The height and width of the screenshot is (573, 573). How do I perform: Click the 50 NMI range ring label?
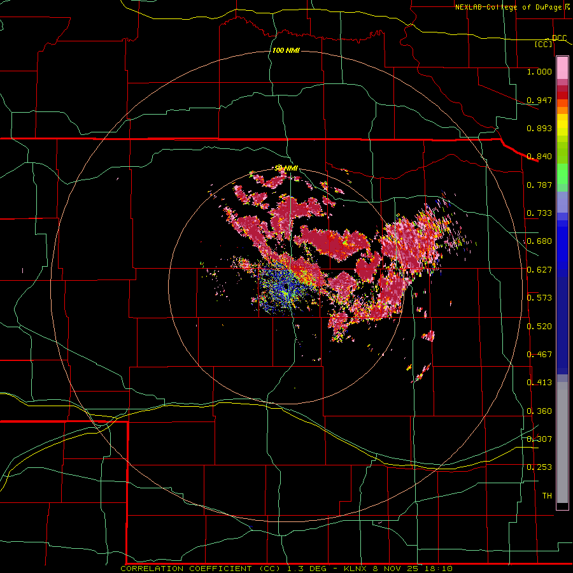(x=286, y=168)
